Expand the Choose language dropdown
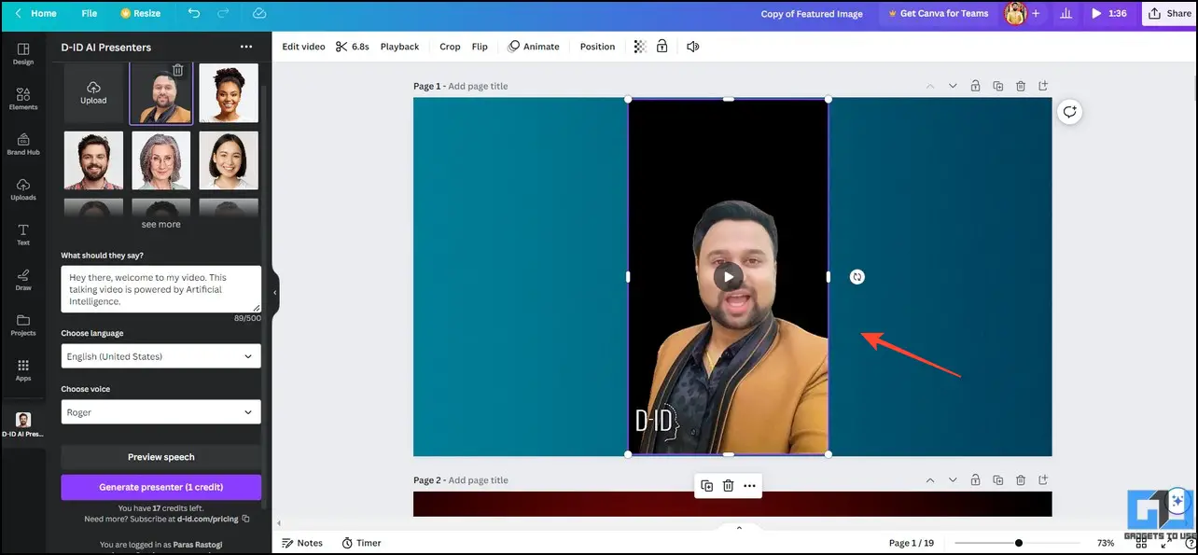Screen dimensions: 1198x555 pos(160,356)
